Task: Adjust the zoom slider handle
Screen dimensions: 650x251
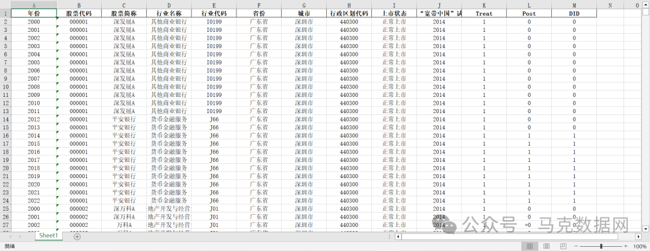Action: pos(601,246)
